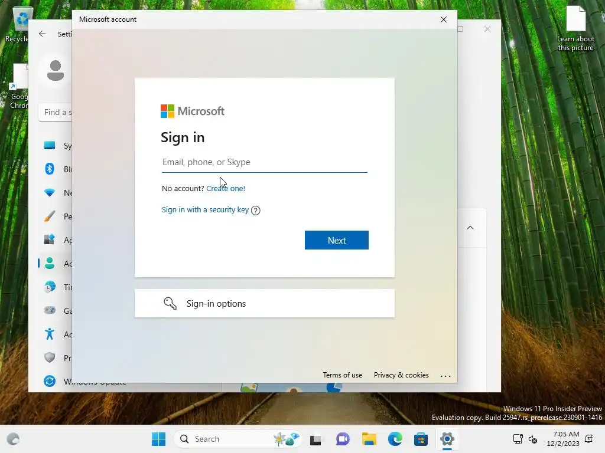Open the three-dots more menu in dialog footer

point(445,376)
